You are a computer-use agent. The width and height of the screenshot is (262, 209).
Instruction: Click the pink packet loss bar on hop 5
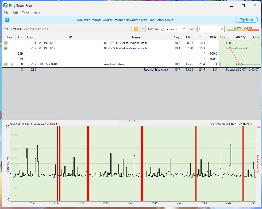[x=220, y=64]
